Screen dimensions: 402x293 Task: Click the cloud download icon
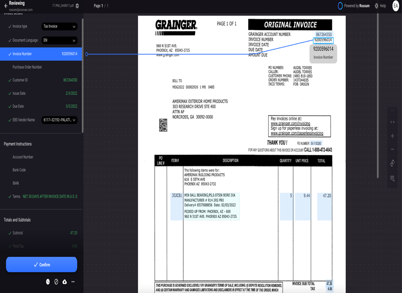coord(65,281)
